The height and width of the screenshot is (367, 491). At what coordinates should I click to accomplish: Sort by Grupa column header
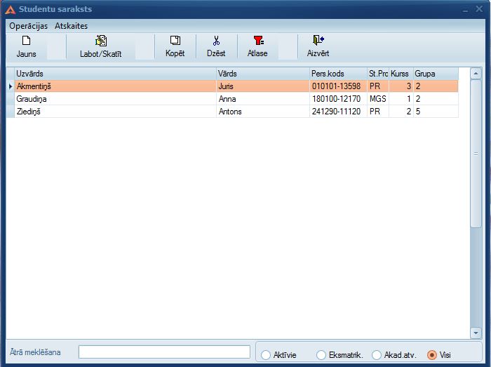pos(436,74)
